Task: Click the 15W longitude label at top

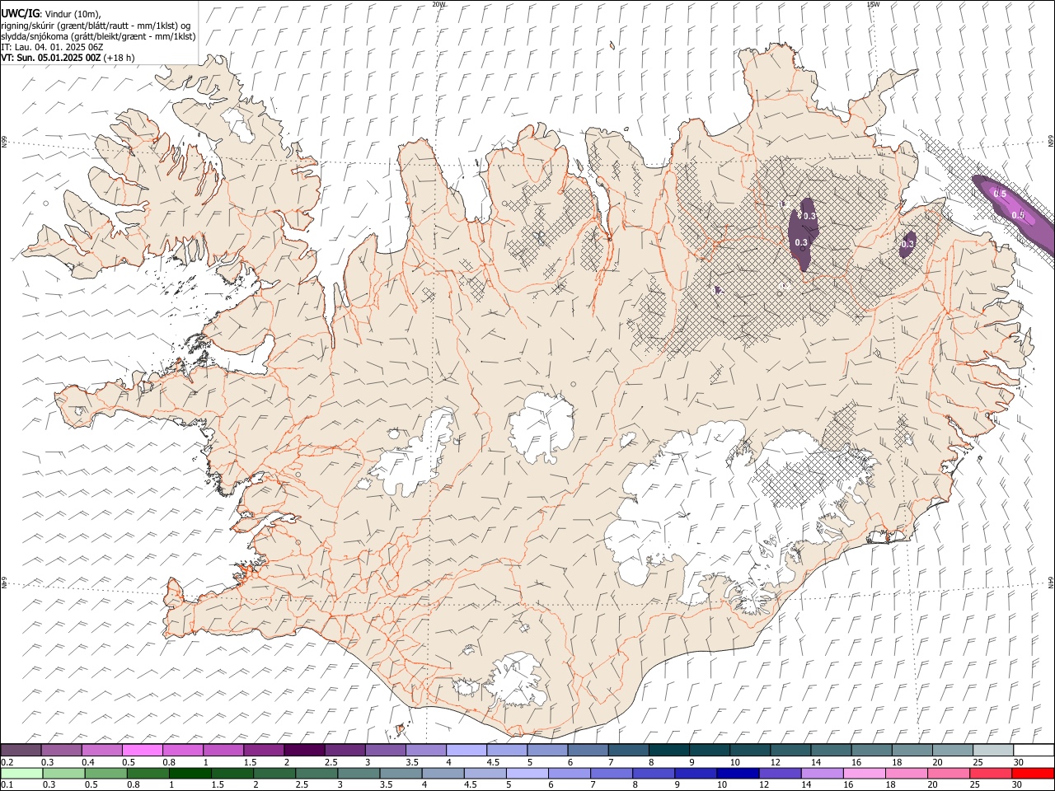Action: (873, 4)
